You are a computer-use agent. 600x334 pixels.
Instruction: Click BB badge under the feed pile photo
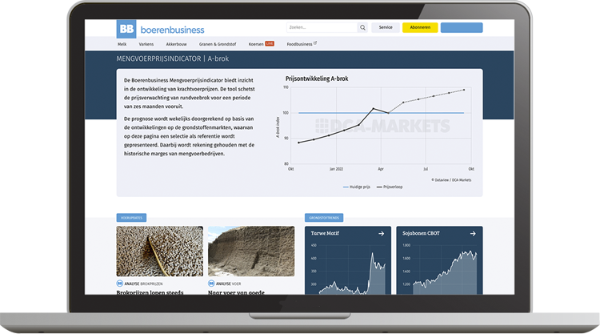point(211,283)
